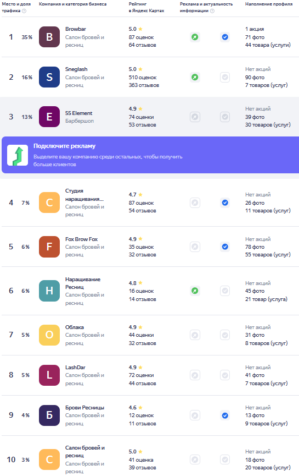Click the advertising icon in row 10
Image resolution: width=299 pixels, height=476 pixels.
click(x=195, y=459)
